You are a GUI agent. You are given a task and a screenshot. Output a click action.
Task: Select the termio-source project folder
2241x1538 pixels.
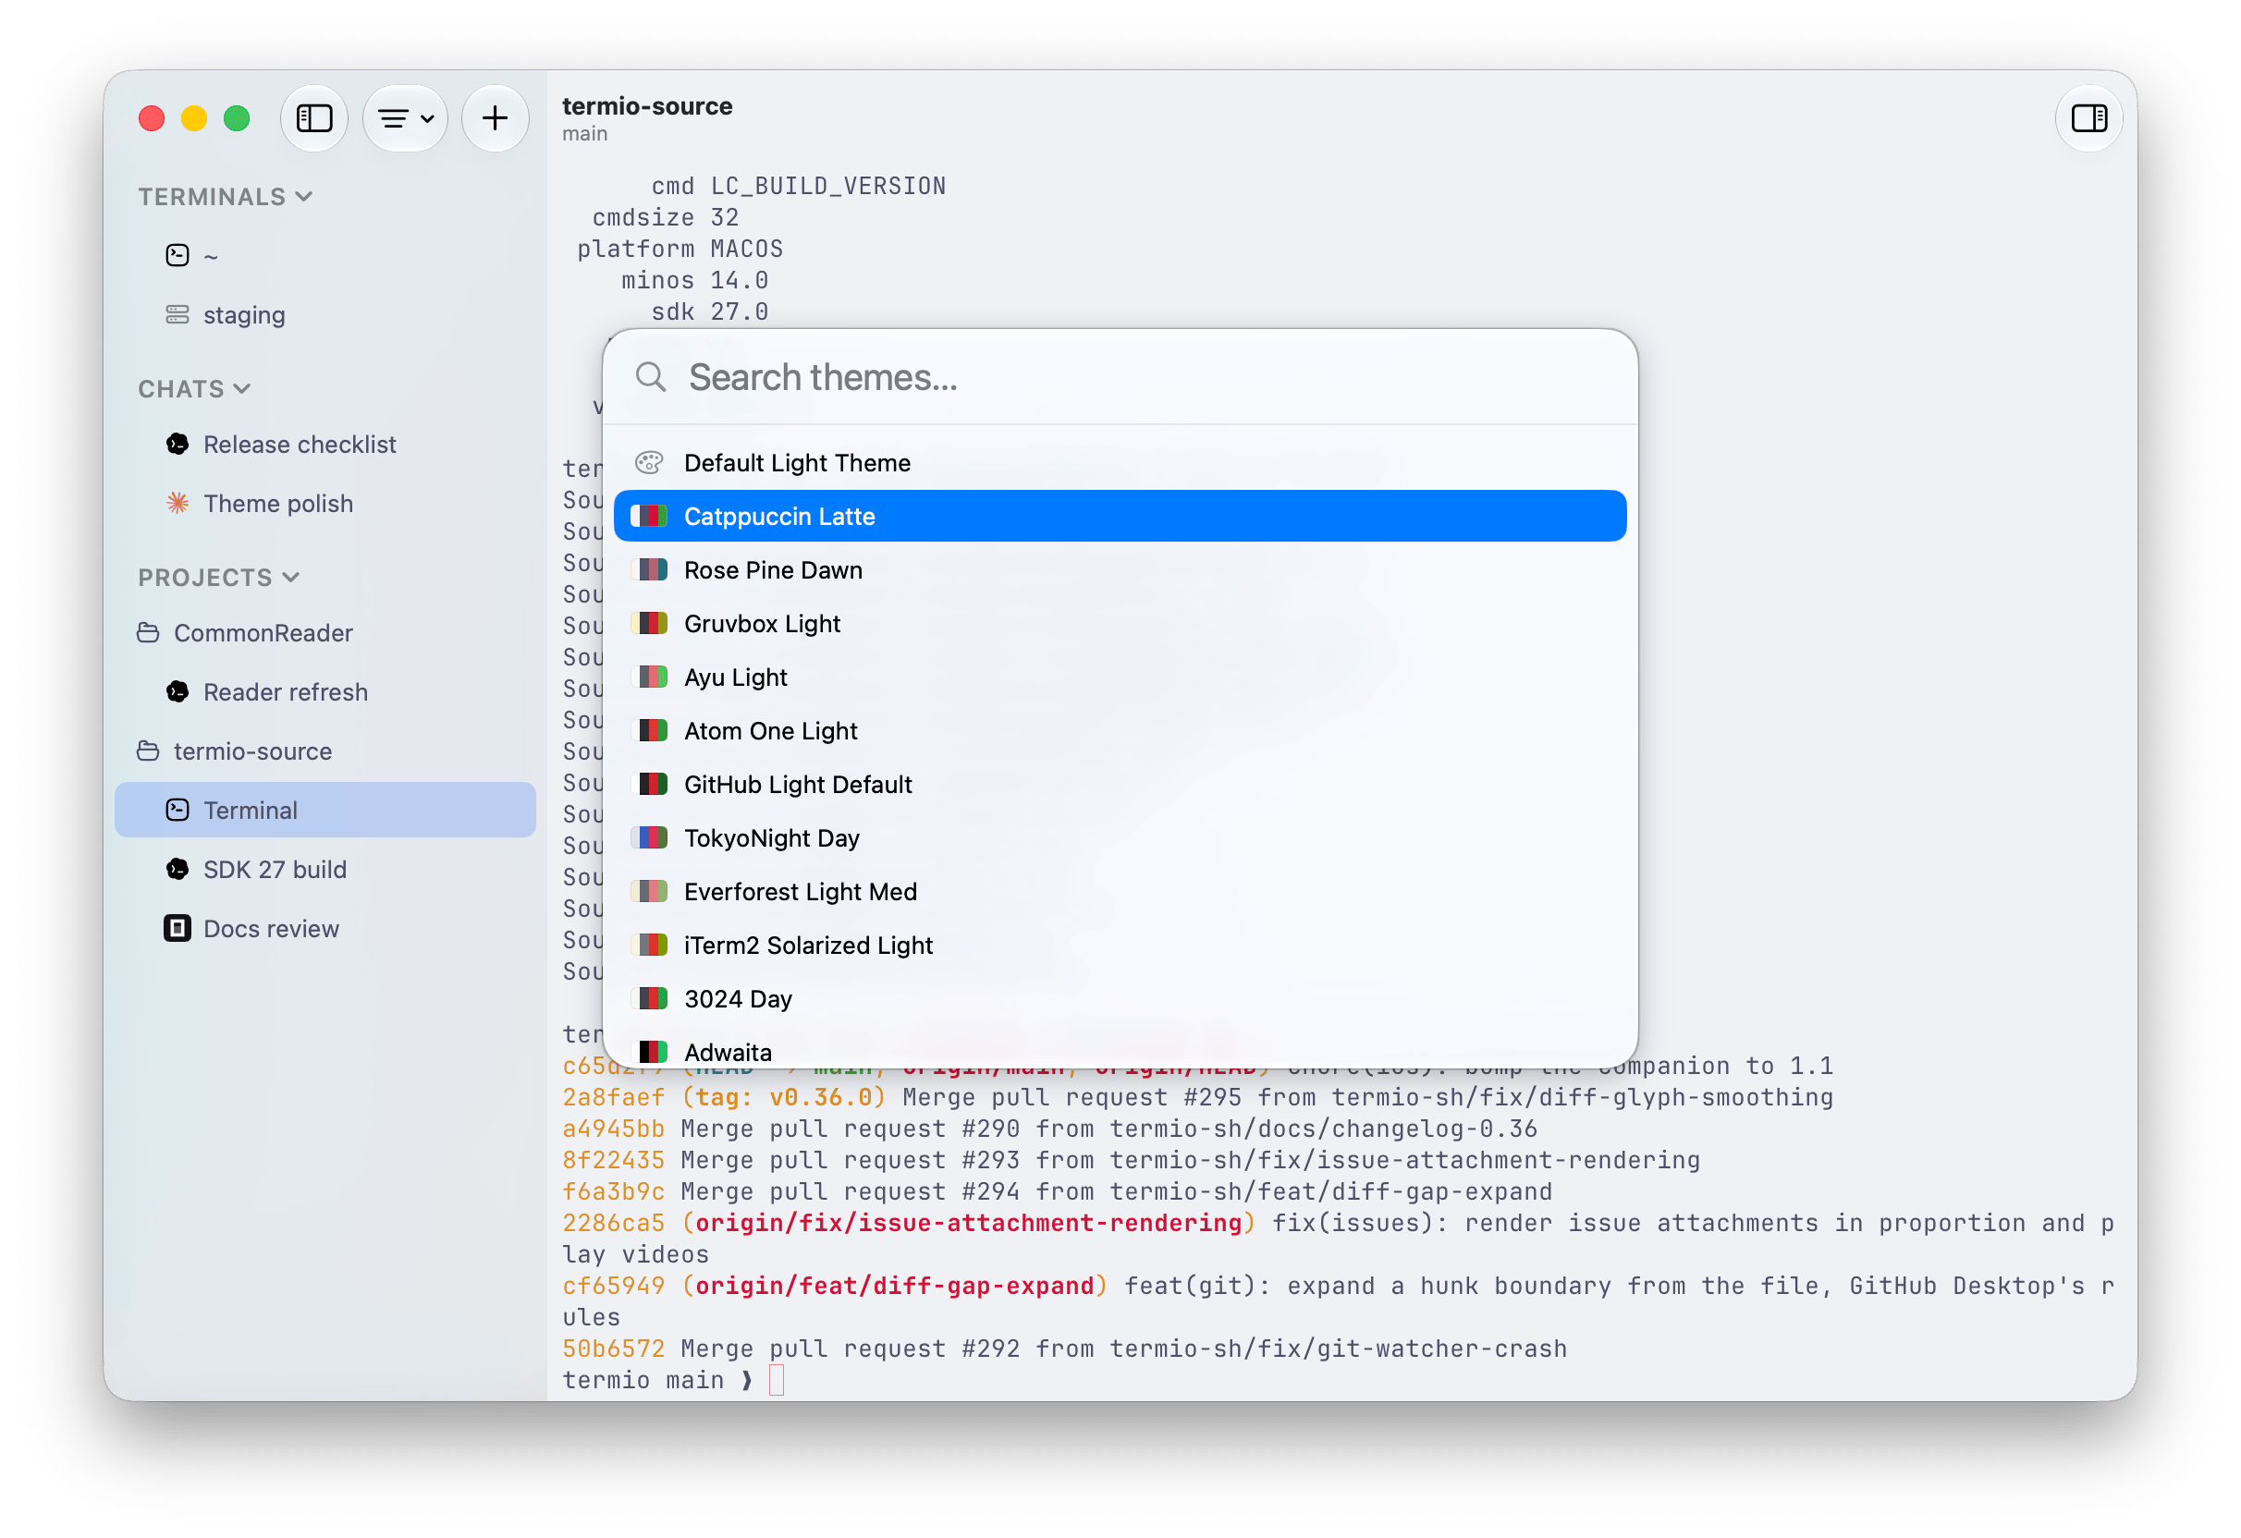point(325,751)
